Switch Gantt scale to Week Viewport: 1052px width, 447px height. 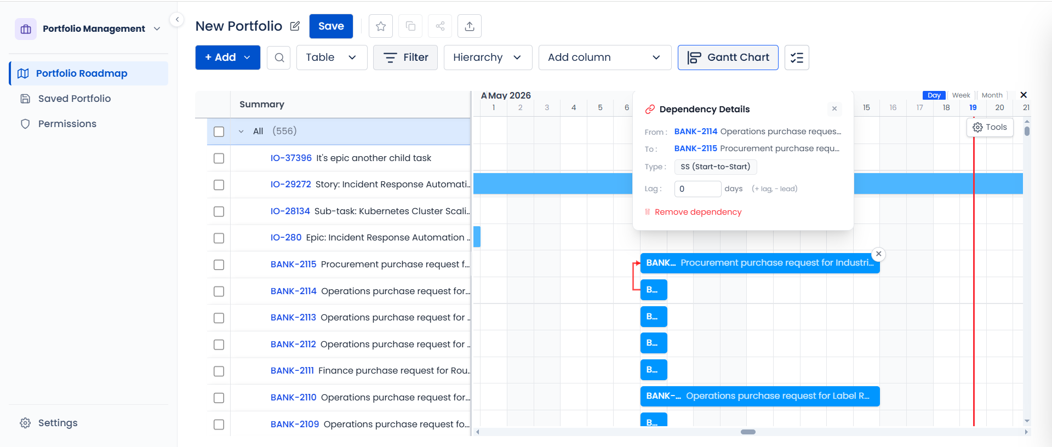(x=961, y=95)
